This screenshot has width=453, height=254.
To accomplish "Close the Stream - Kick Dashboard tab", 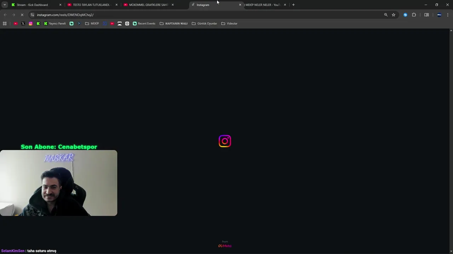I will click(60, 5).
